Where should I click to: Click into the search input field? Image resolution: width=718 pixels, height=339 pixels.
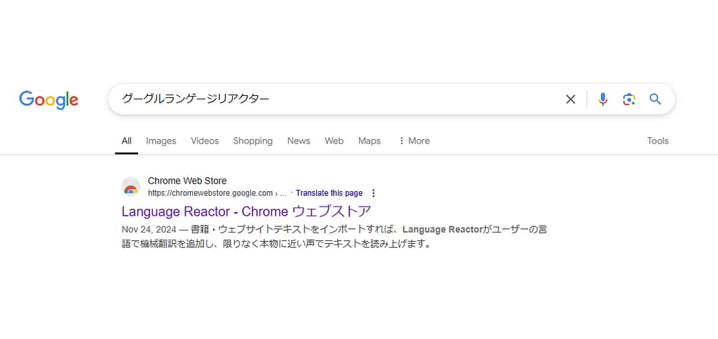coord(337,99)
